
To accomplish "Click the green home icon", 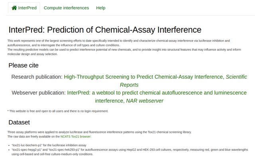I will [14, 8].
